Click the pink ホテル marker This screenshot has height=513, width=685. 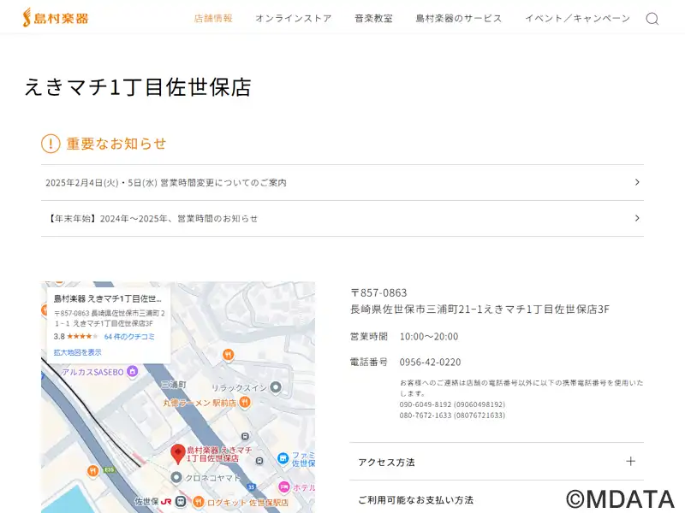(x=284, y=487)
